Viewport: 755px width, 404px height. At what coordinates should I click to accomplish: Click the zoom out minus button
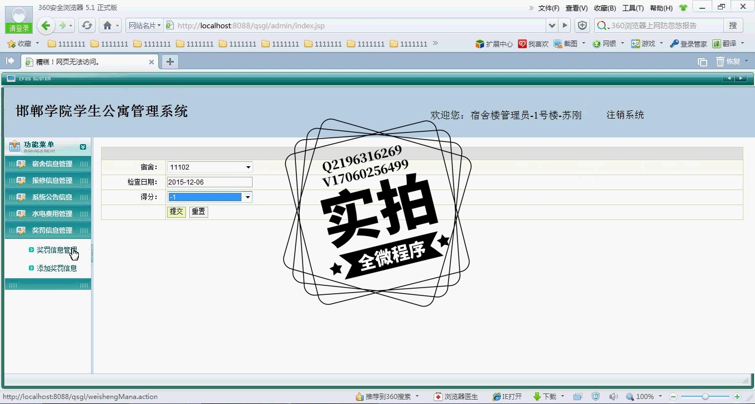pos(673,397)
